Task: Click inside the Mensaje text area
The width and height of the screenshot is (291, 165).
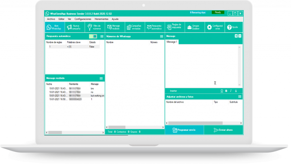Action: (201, 66)
